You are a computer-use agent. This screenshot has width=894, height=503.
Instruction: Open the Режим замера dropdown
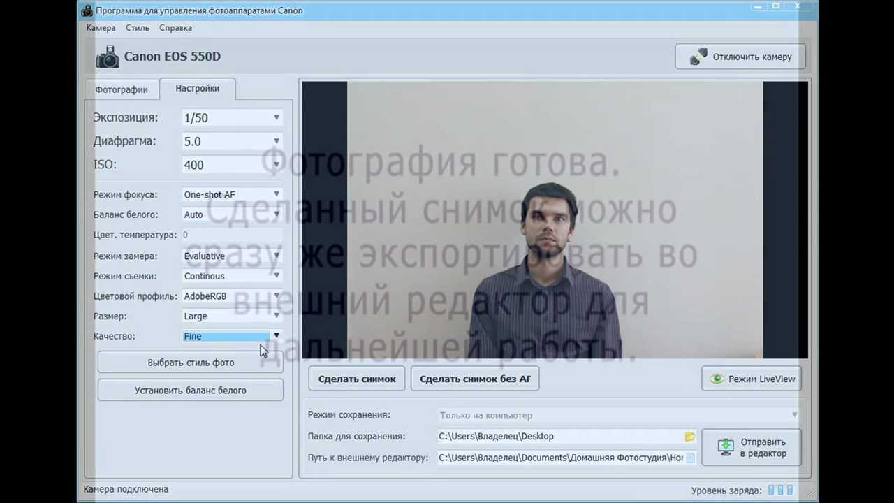(x=232, y=256)
